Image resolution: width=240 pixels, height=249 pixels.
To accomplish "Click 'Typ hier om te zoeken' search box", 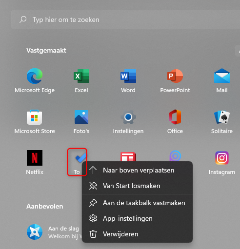I will point(125,19).
